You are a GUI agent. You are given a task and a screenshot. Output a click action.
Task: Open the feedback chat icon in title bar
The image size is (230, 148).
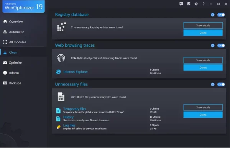tap(181, 4)
